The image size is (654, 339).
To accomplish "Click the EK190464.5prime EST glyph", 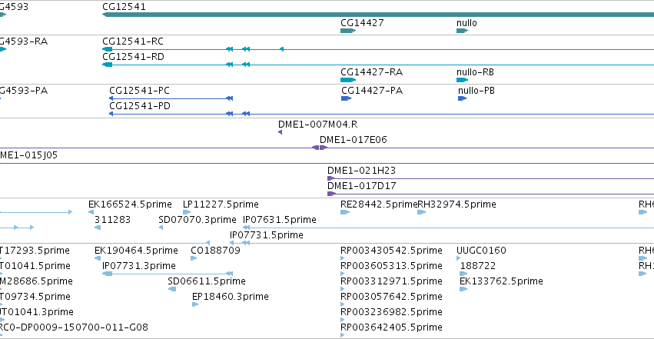I will [x=98, y=258].
